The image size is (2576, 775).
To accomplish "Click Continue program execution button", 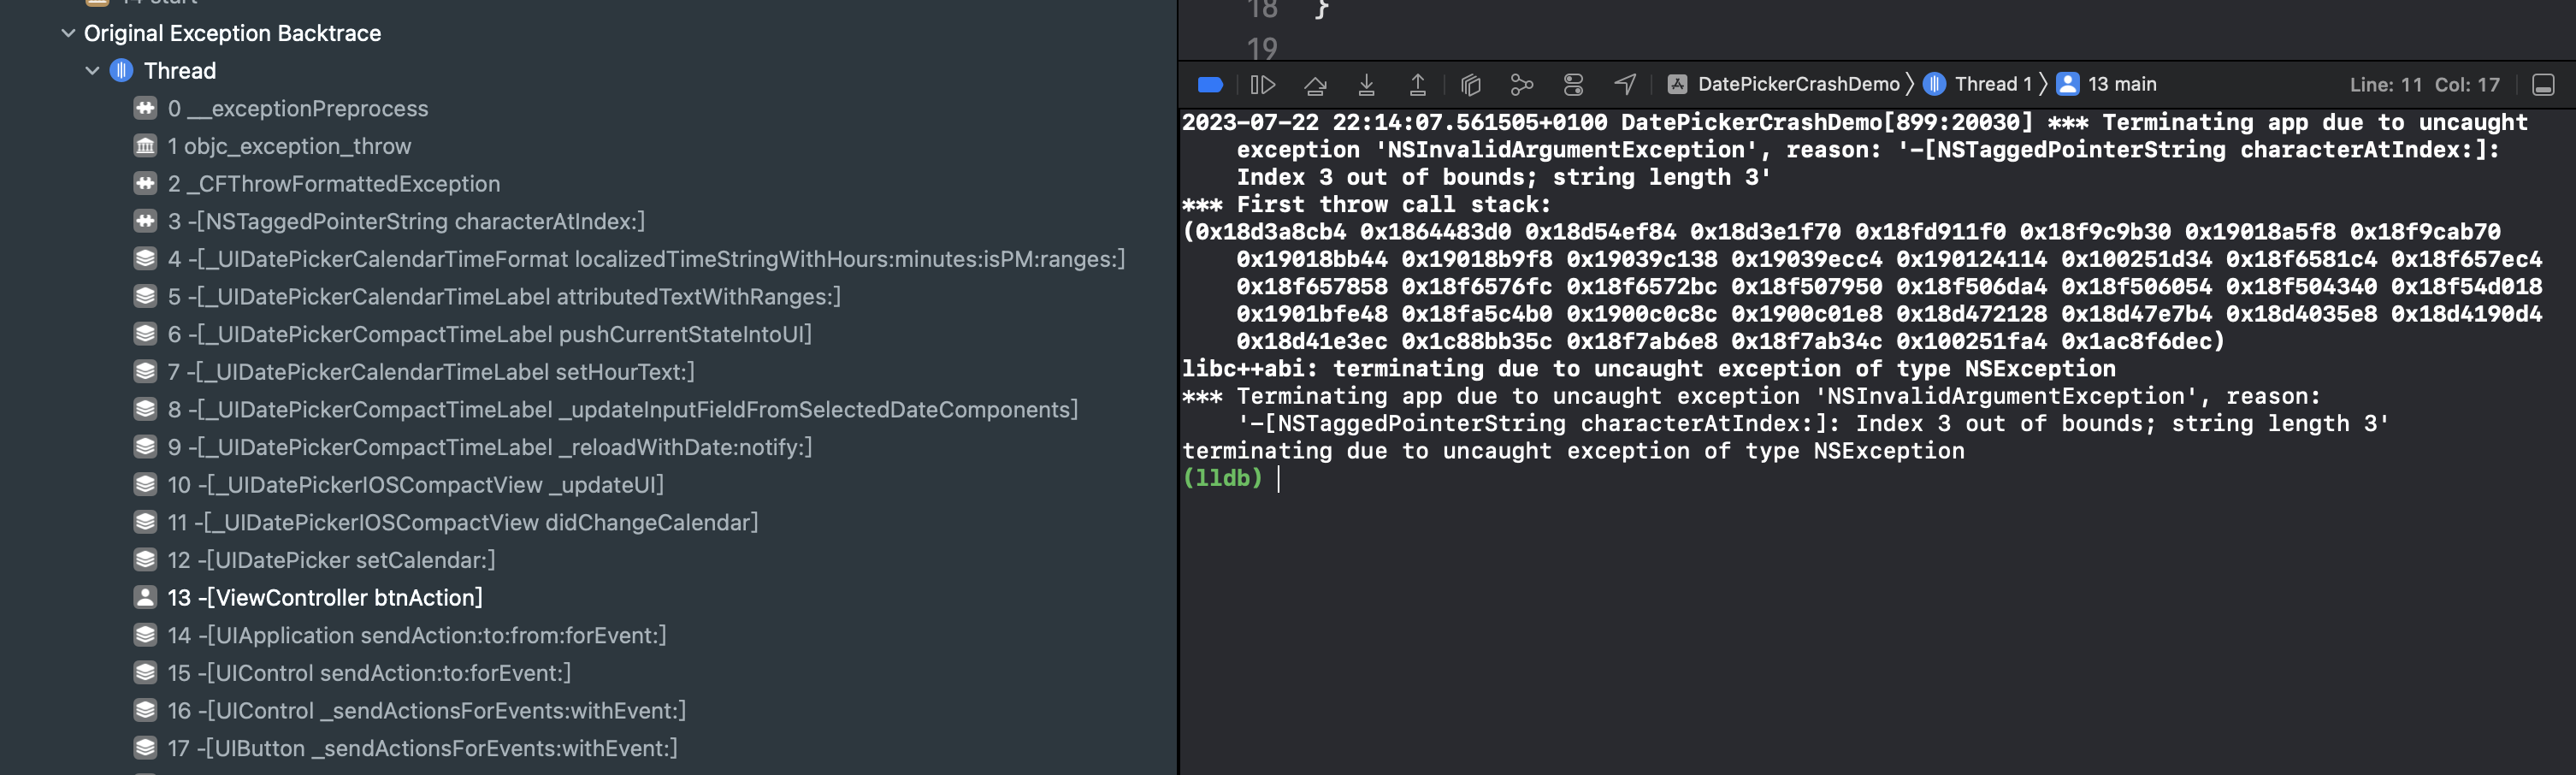I will 1263,85.
